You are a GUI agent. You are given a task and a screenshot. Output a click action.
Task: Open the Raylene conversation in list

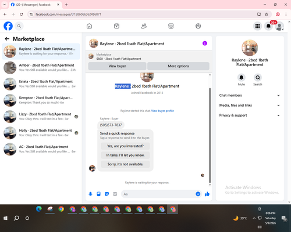pyautogui.click(x=41, y=52)
